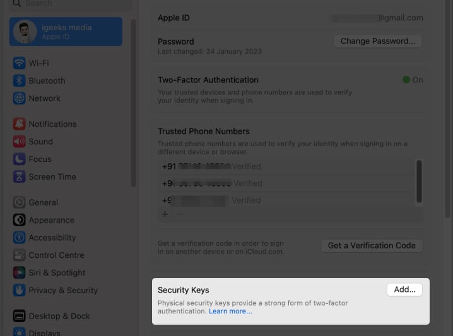453x336 pixels.
Task: Open the Learn more link
Action: (x=230, y=311)
